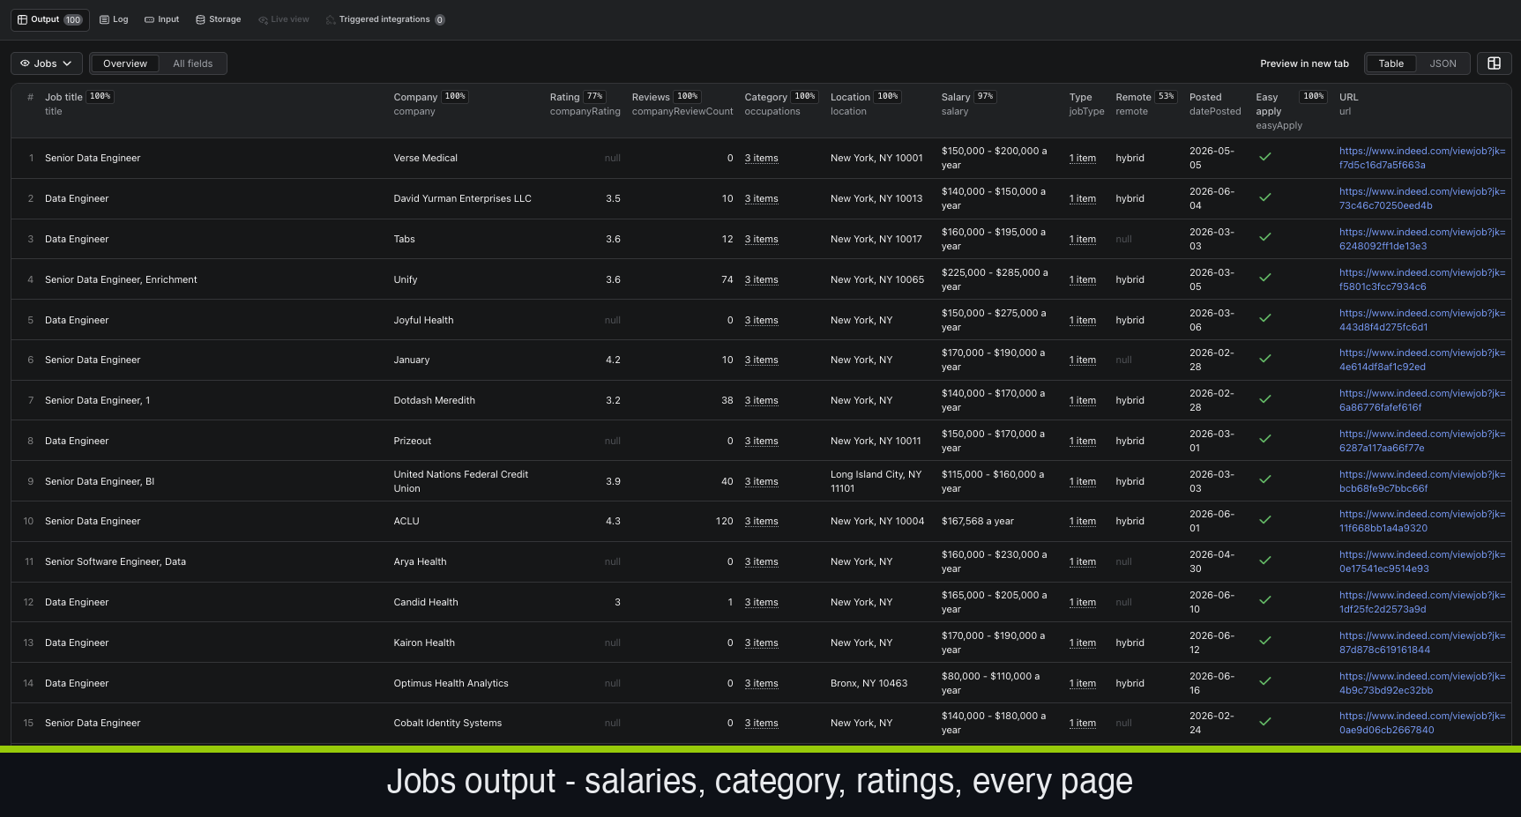Select company cell United Nations Federal Credit Union
Viewport: 1521px width, 817px height.
(x=460, y=481)
